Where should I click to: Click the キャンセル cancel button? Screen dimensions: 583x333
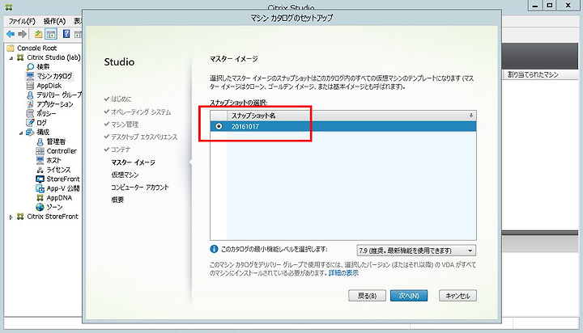(457, 296)
